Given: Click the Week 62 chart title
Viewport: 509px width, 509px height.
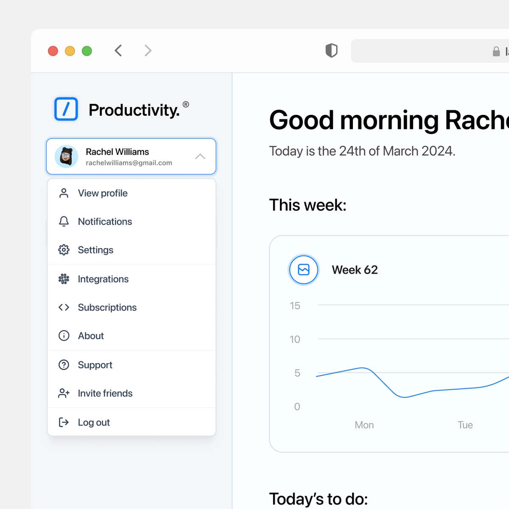Looking at the screenshot, I should point(355,270).
